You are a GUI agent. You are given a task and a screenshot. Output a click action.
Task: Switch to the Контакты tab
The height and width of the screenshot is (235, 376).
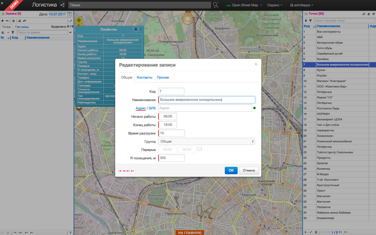(x=144, y=78)
